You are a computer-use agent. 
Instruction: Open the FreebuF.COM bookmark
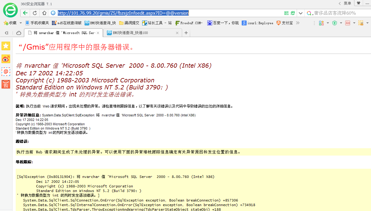[x=189, y=23]
